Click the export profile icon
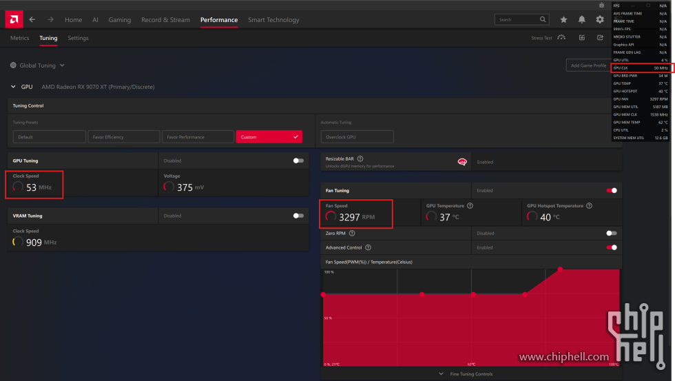The height and width of the screenshot is (381, 675). pos(600,37)
